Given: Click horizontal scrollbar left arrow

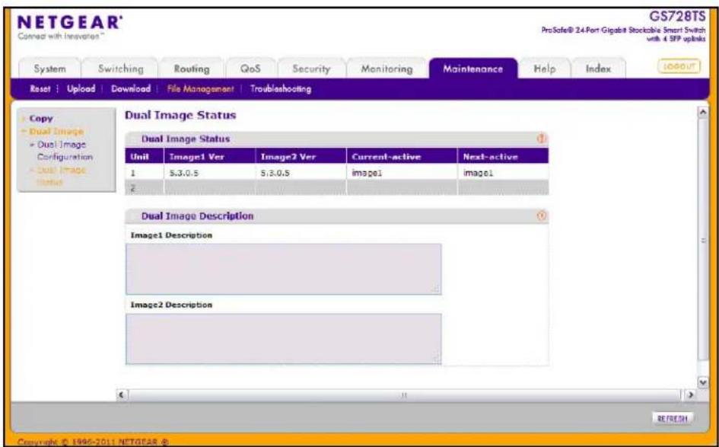Looking at the screenshot, I should click(x=122, y=394).
